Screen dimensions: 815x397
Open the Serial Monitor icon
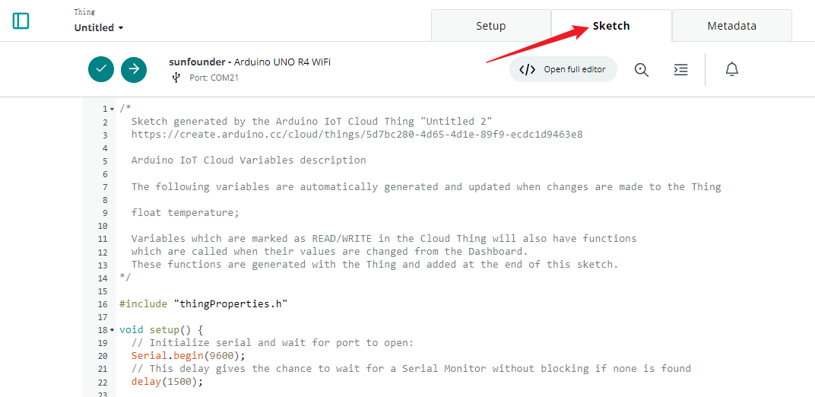tap(680, 70)
